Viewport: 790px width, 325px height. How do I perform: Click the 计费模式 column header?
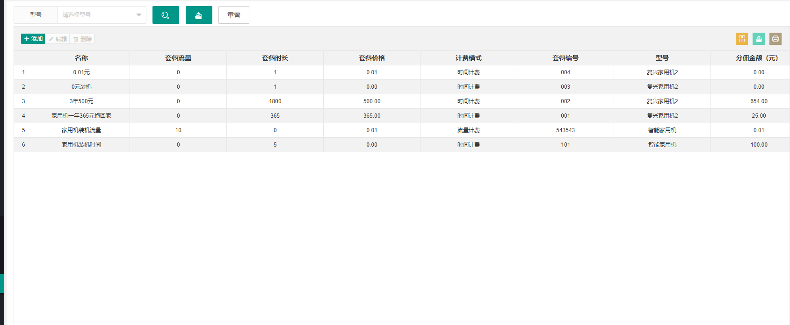469,58
